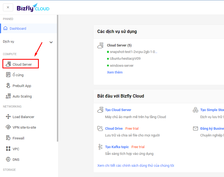Click the green status dot of Ubuntu-hestiacpV09
The height and width of the screenshot is (177, 224).
[x=108, y=59]
